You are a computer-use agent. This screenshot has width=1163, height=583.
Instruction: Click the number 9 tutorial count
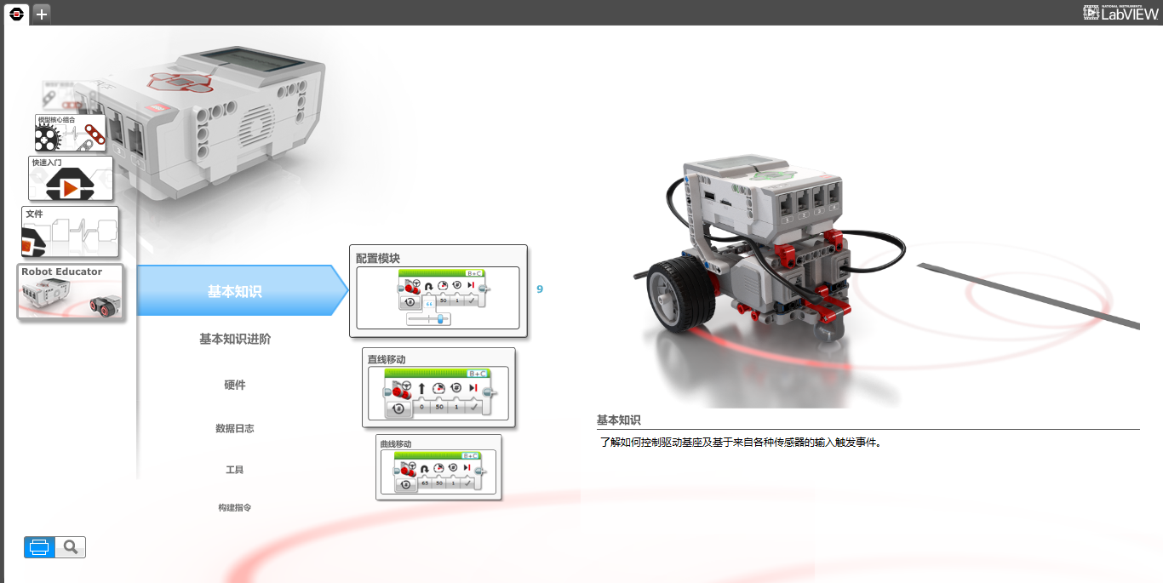[540, 289]
